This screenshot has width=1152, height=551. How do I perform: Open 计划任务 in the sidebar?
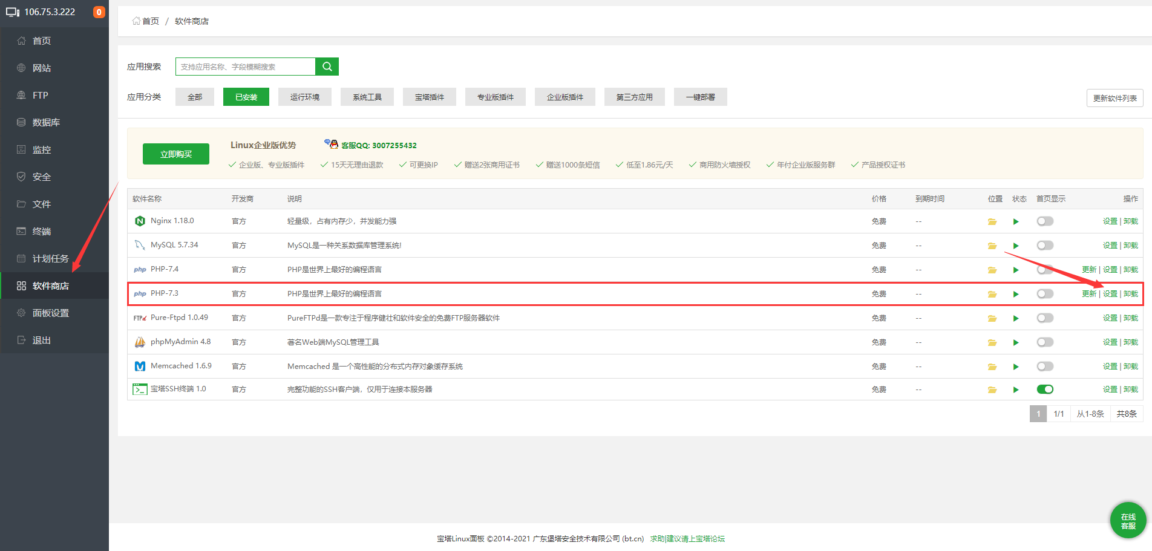(54, 258)
